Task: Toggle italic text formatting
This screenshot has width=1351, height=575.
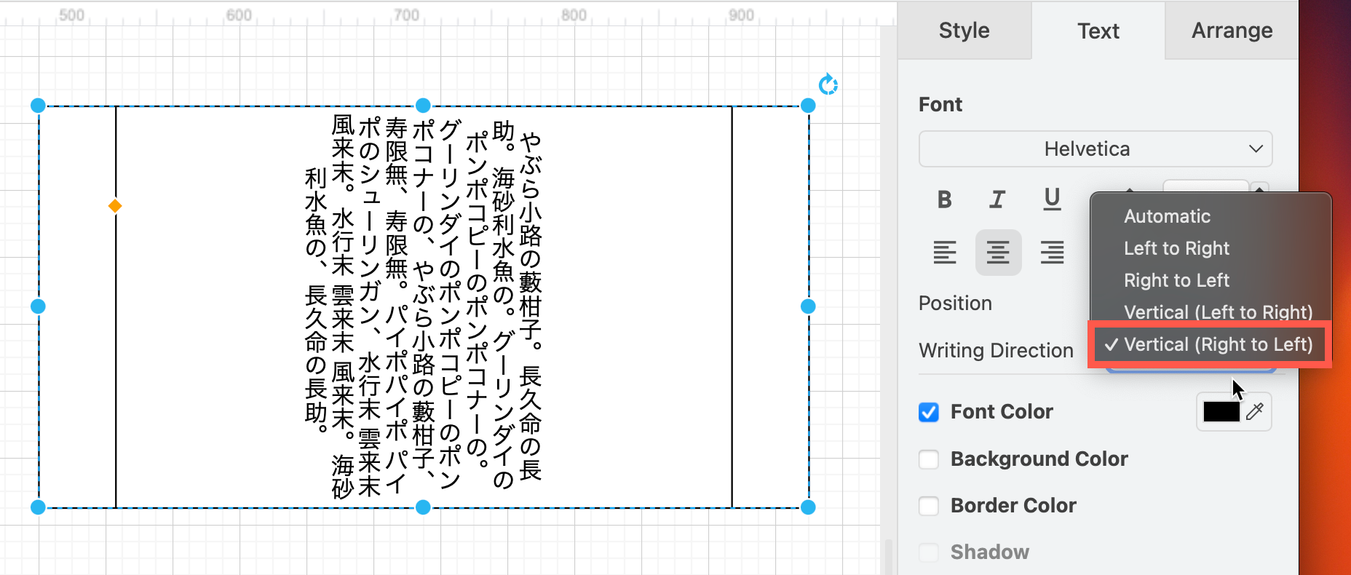Action: point(997,199)
